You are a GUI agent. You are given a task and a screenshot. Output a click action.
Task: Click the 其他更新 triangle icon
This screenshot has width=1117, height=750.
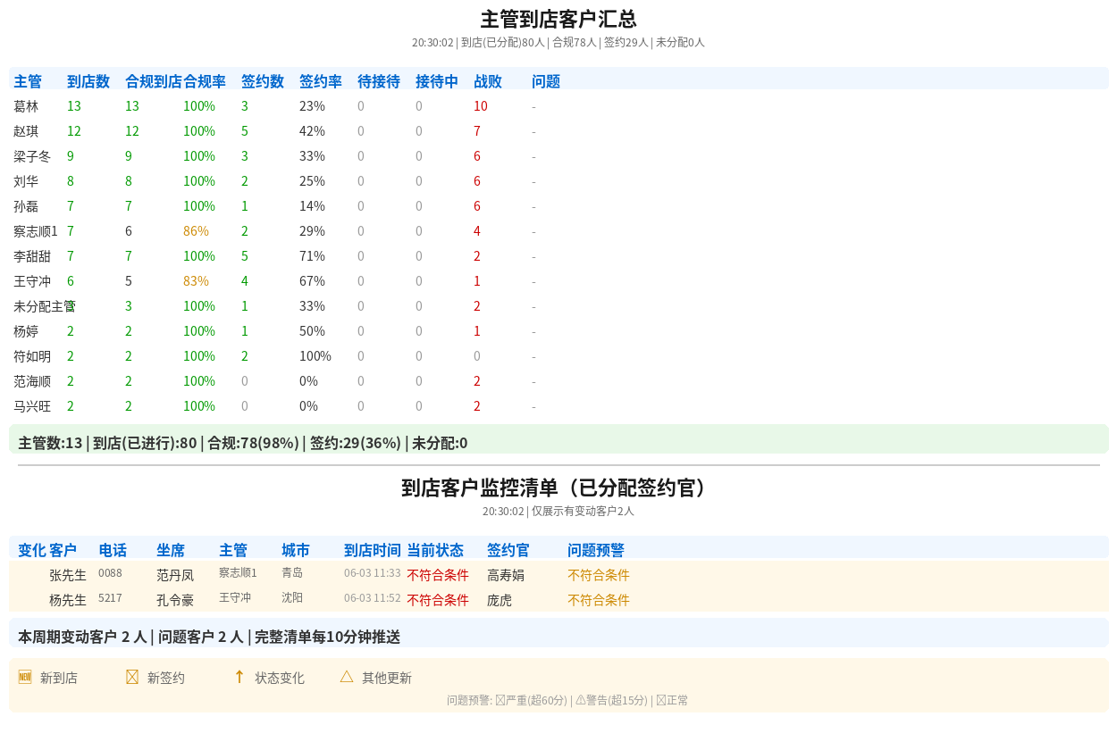tap(347, 677)
